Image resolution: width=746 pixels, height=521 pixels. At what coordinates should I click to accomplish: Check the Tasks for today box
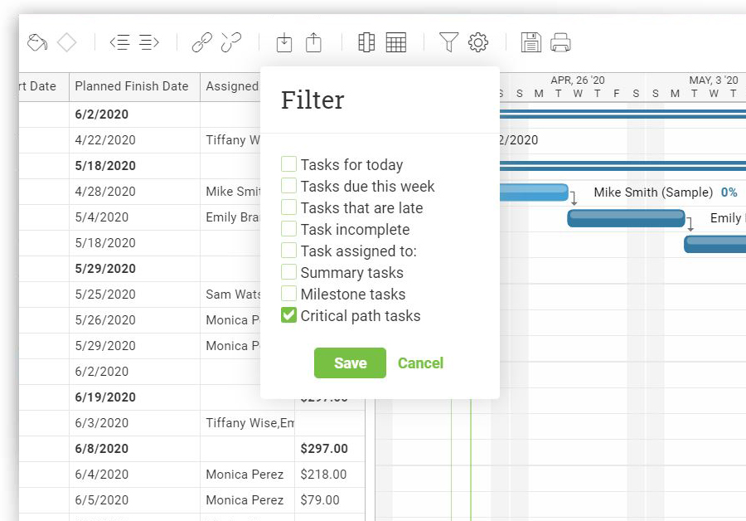tap(288, 163)
